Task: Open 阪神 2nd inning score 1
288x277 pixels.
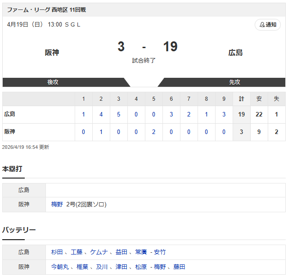Action: 101,132
